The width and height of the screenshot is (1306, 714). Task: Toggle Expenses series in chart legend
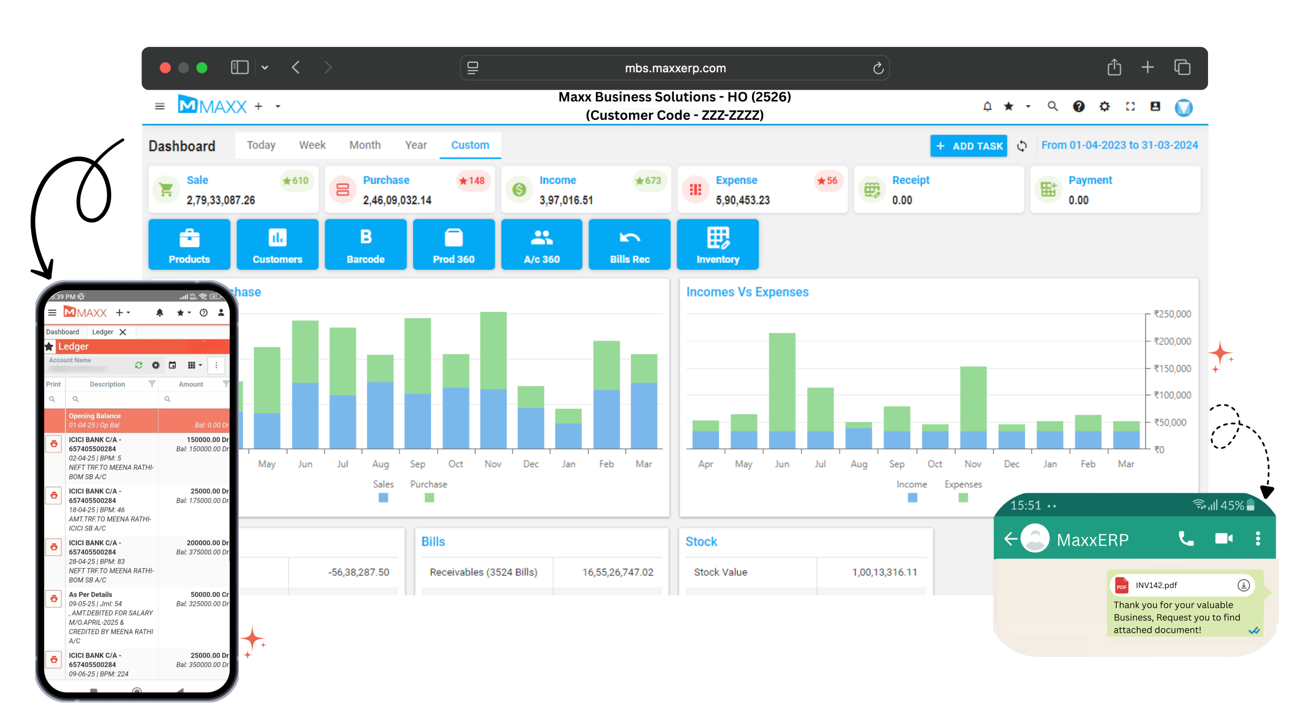pos(963,497)
